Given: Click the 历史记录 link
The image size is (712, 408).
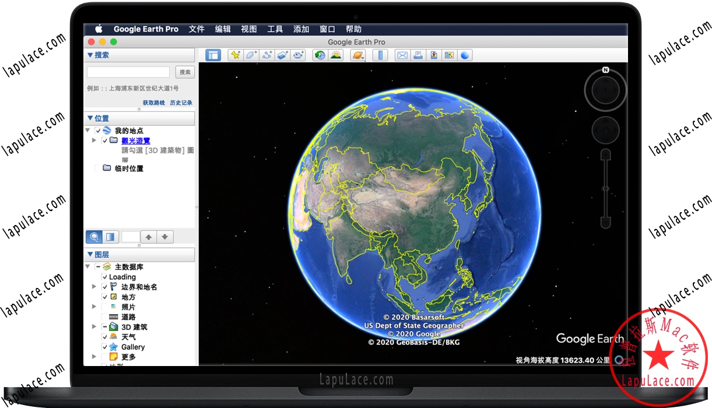Looking at the screenshot, I should pos(181,103).
